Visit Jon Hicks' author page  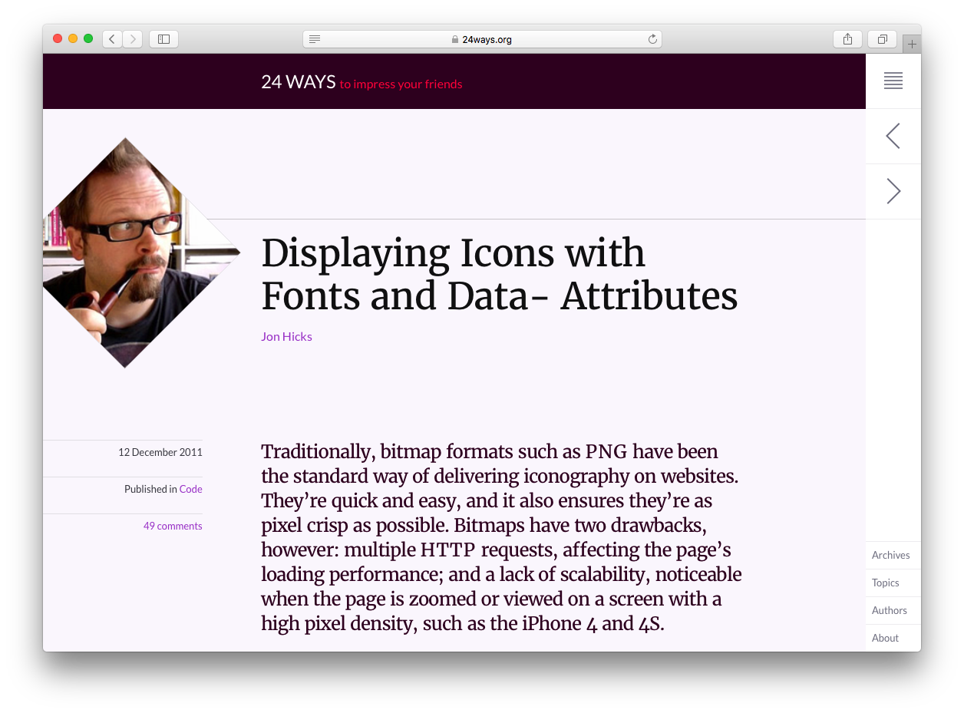[x=286, y=336]
